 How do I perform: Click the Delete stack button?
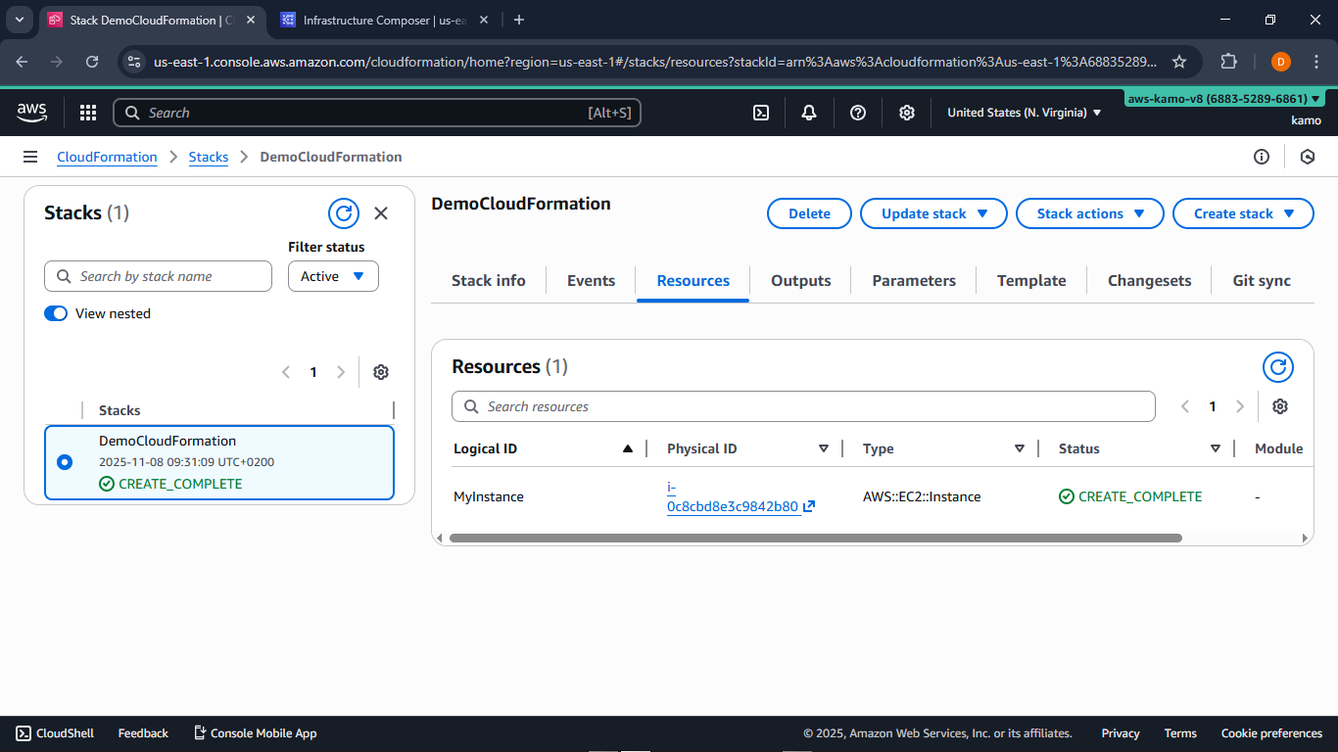(x=809, y=213)
